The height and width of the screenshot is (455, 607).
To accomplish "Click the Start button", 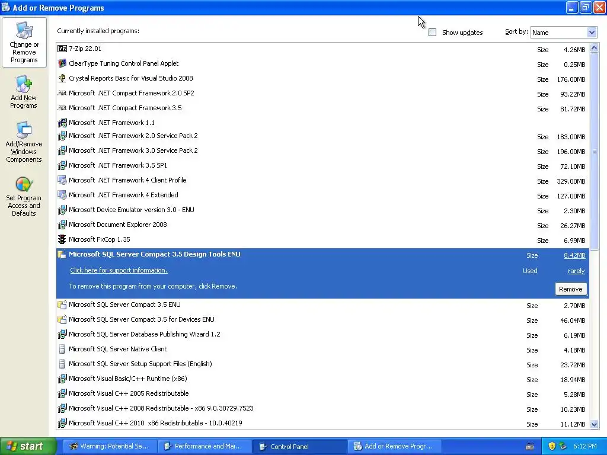I will pyautogui.click(x=27, y=446).
